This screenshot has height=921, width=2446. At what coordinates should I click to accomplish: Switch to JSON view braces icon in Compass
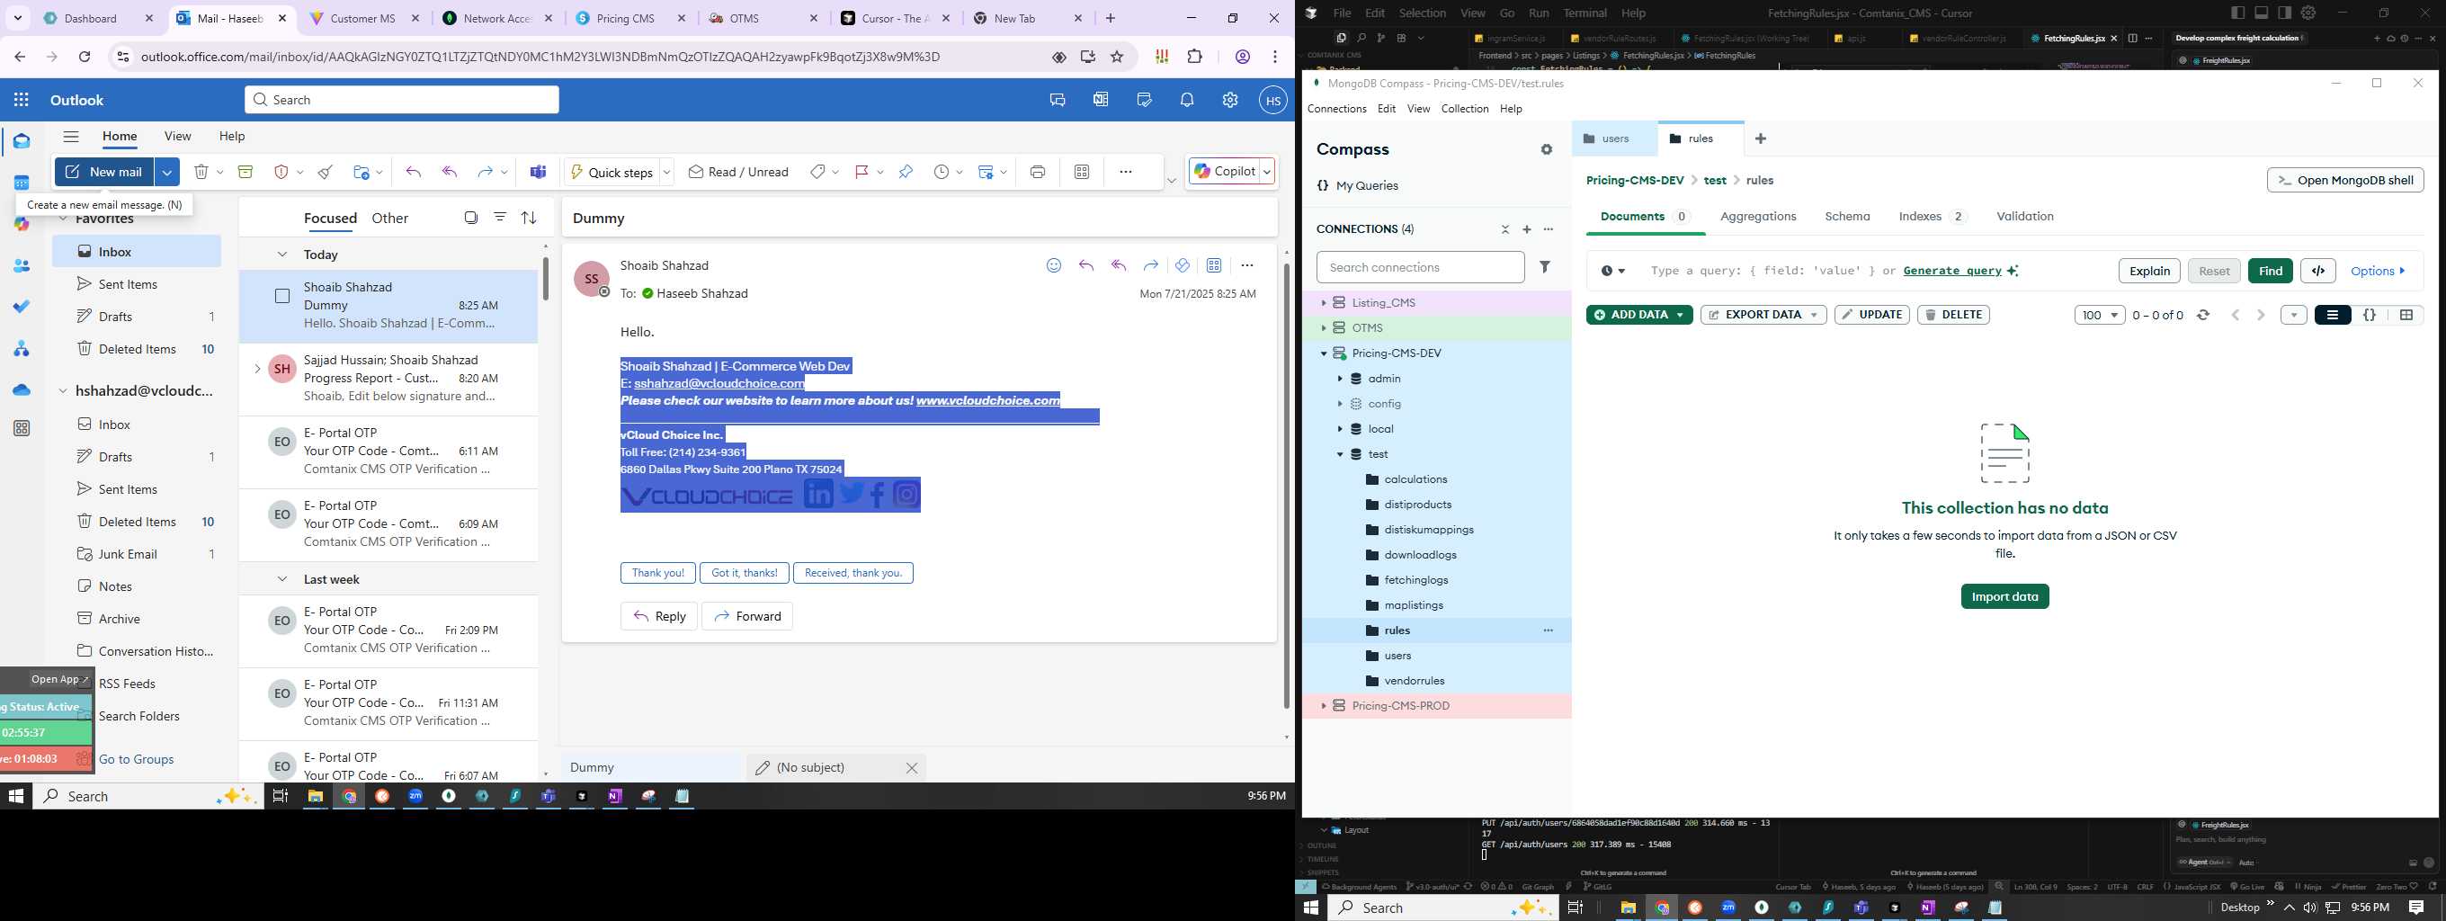tap(2369, 315)
